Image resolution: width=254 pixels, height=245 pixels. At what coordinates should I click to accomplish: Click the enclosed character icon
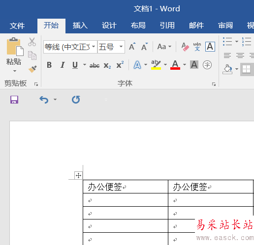207,65
